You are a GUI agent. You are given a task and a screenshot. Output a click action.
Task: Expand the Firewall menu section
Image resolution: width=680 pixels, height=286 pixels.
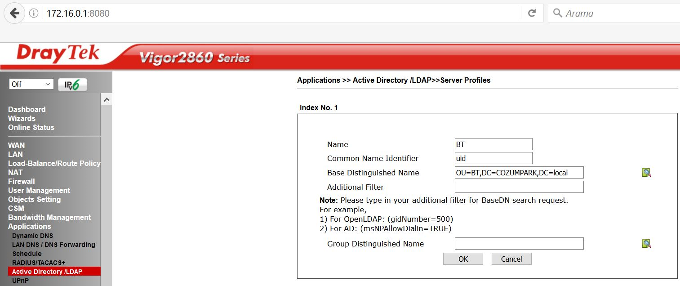(x=21, y=181)
